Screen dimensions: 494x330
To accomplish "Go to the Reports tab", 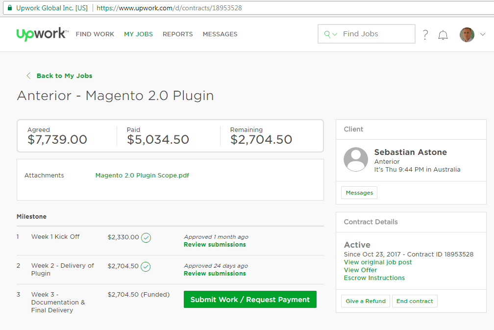I will click(x=177, y=34).
